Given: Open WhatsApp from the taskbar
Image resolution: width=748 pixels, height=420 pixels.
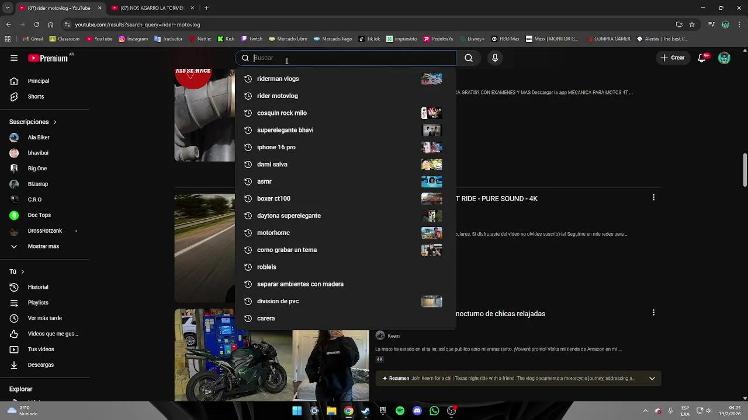Looking at the screenshot, I should [x=434, y=411].
